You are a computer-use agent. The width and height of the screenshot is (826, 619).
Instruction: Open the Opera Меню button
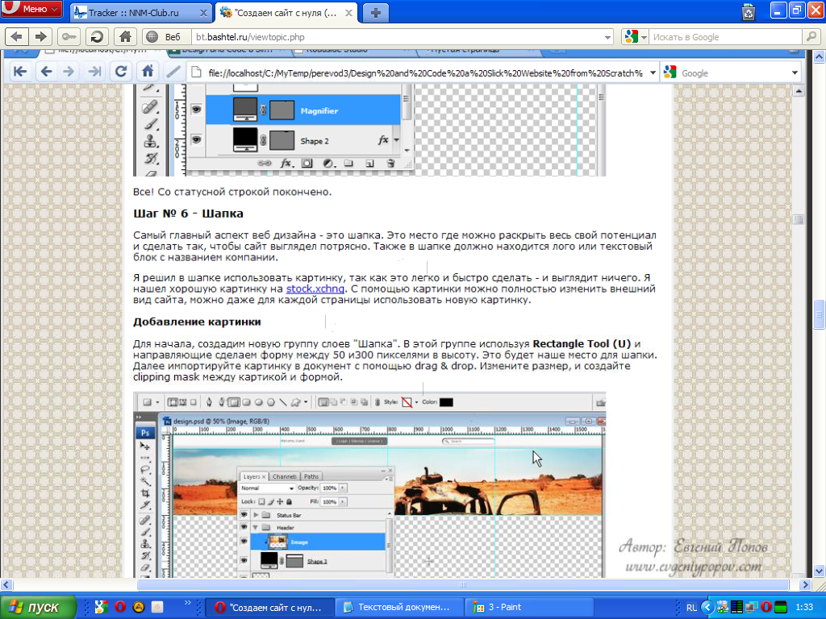tap(31, 8)
